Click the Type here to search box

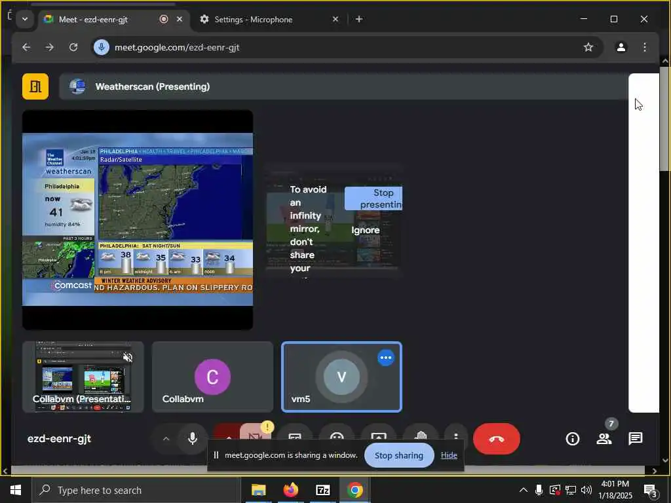click(x=136, y=490)
